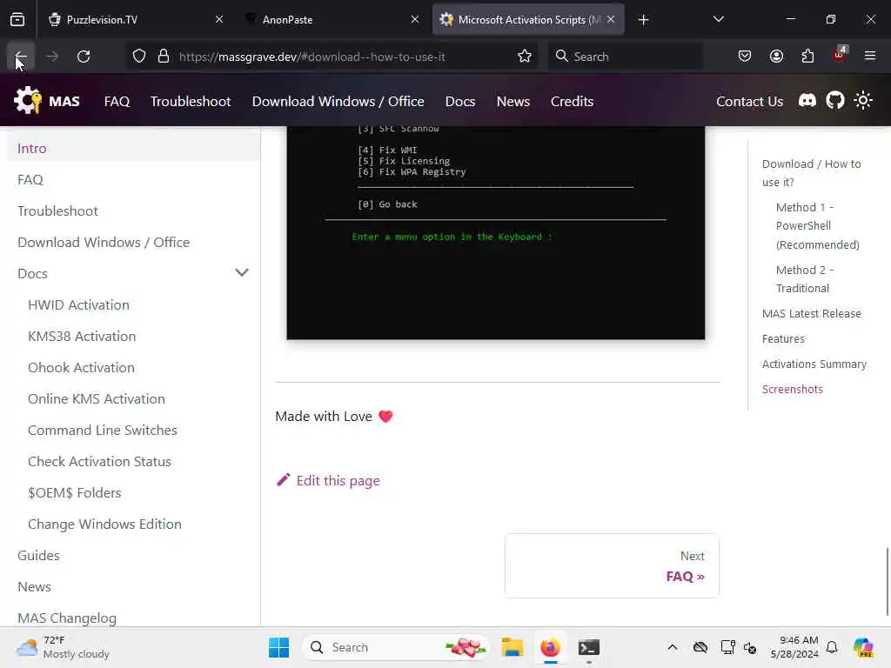The image size is (891, 668).
Task: Jump to Activations Summary section
Action: tap(814, 364)
